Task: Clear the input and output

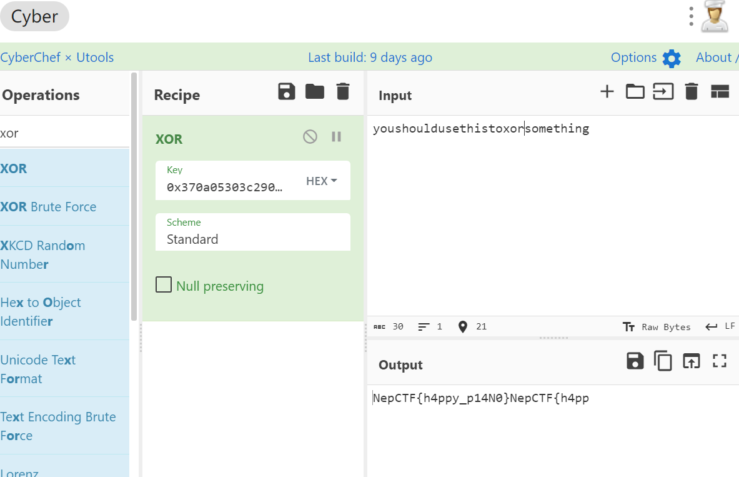Action: tap(691, 92)
